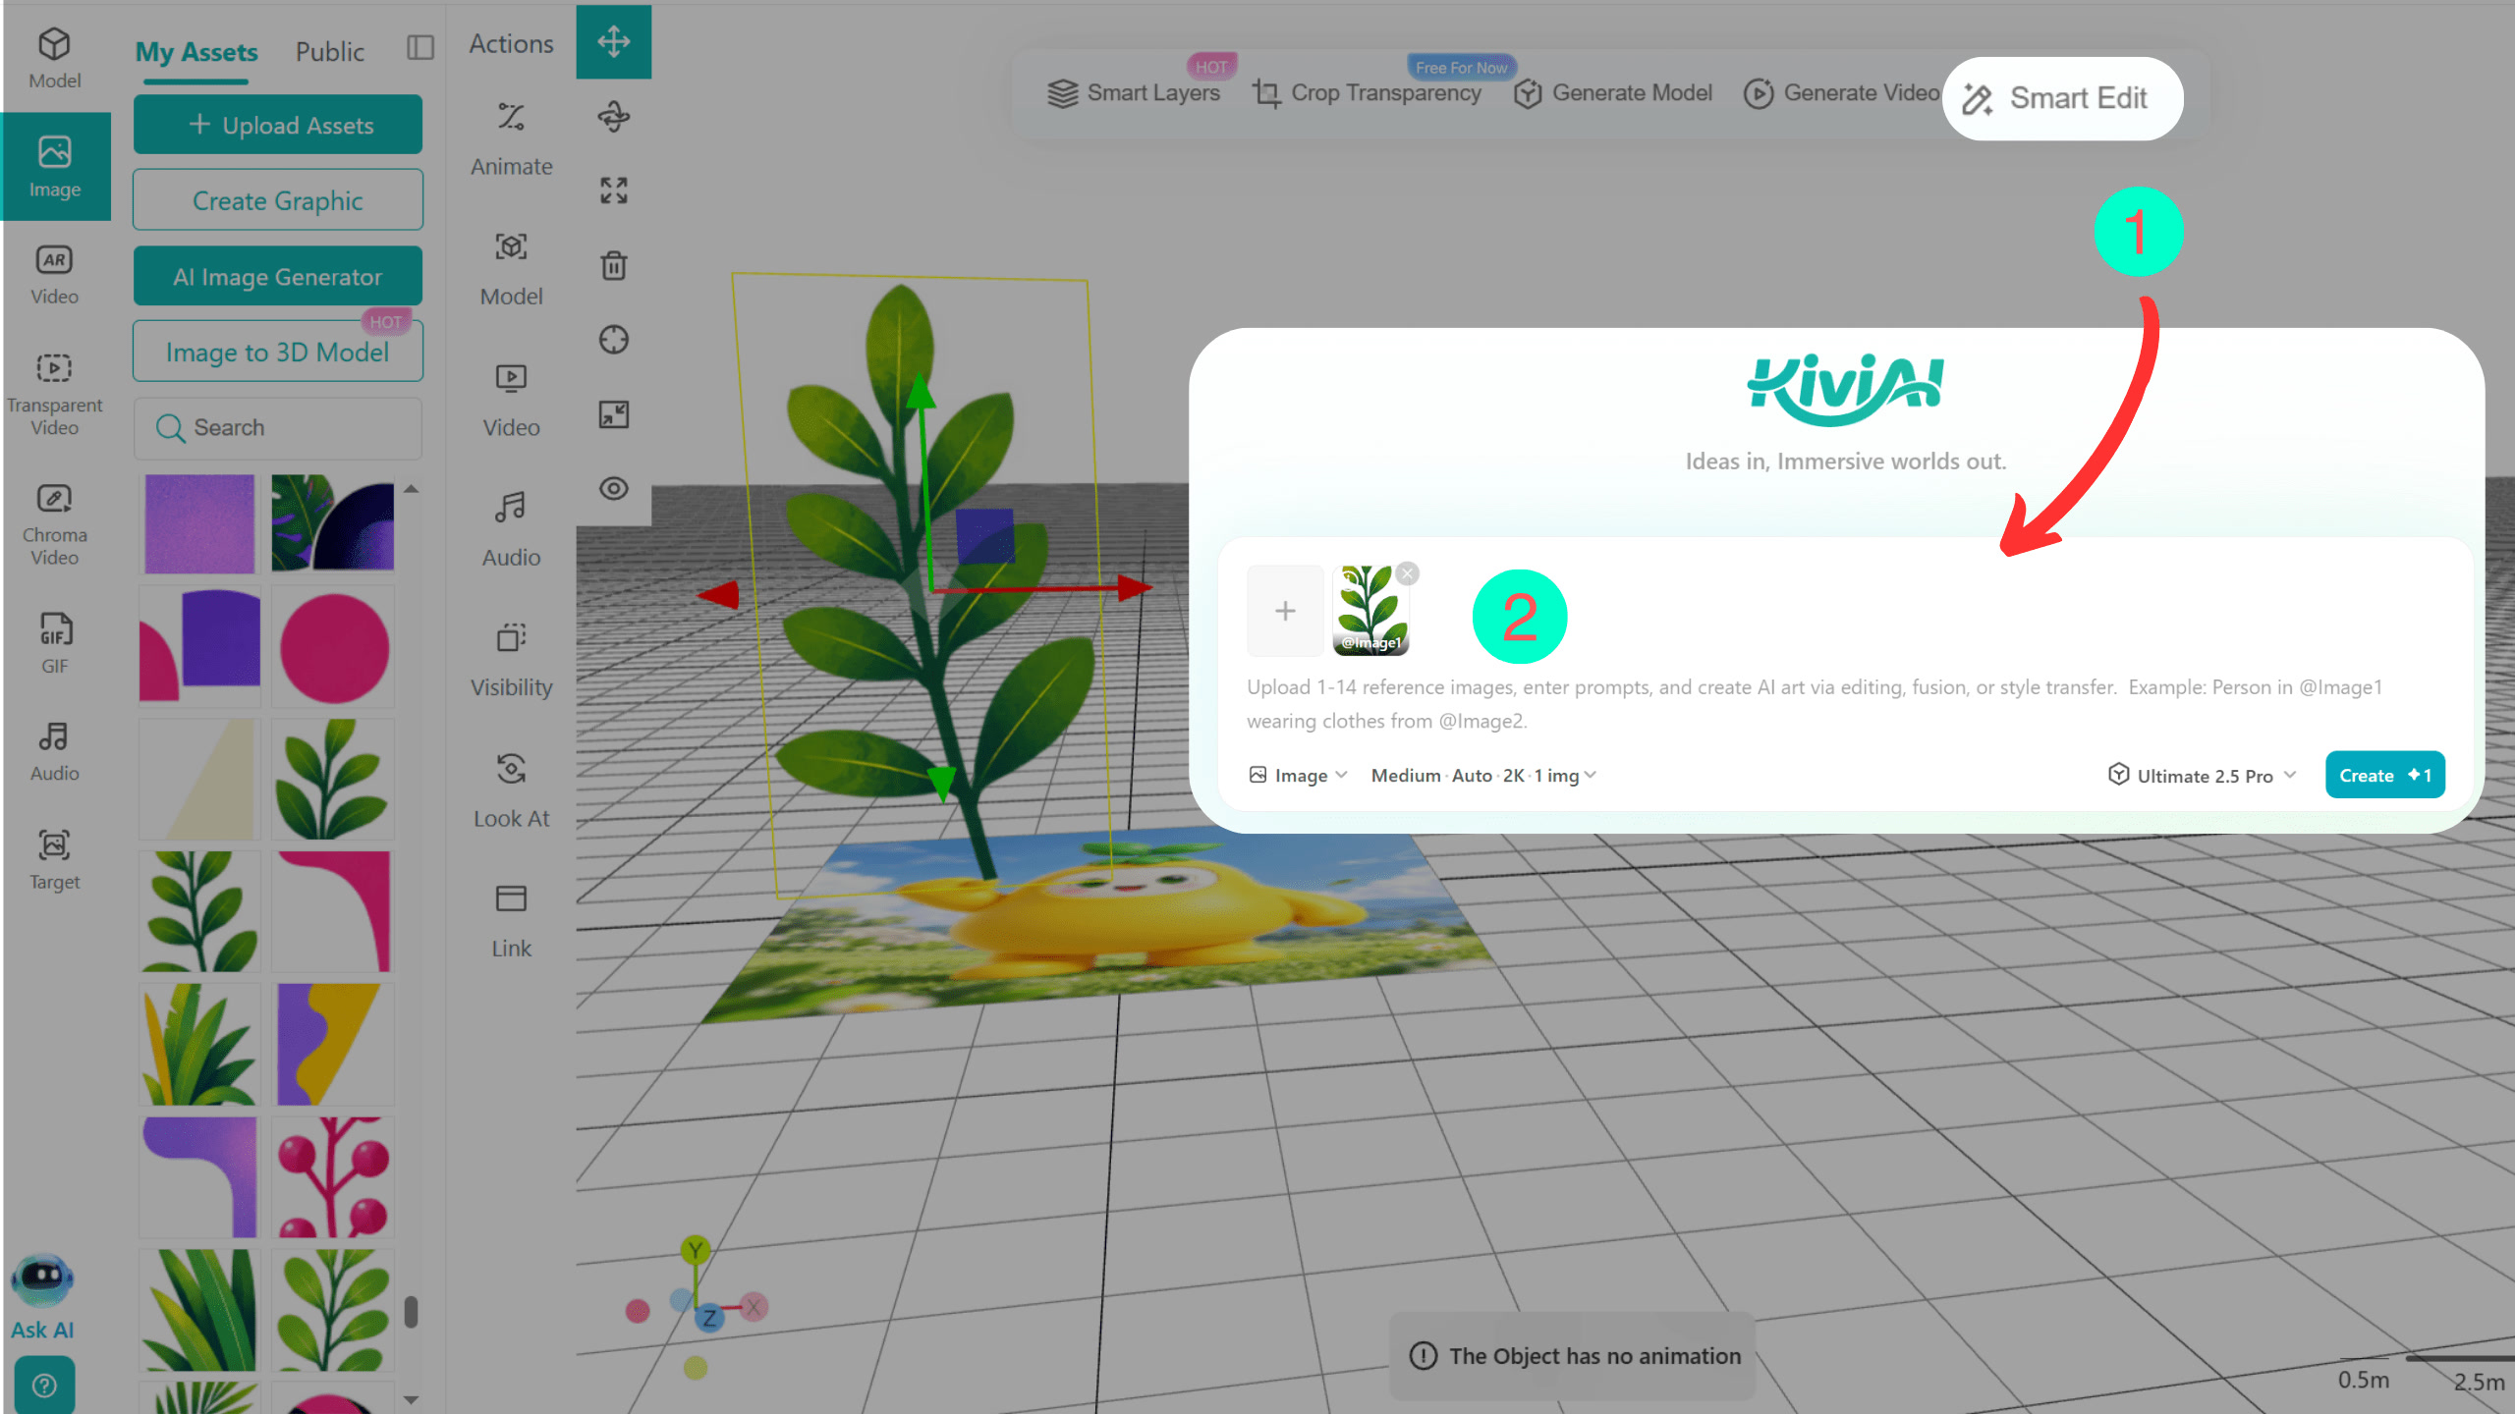Open the GIF sidebar category

(x=55, y=644)
